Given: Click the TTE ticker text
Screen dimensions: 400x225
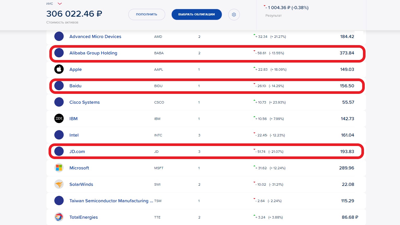Looking at the screenshot, I should [x=157, y=217].
